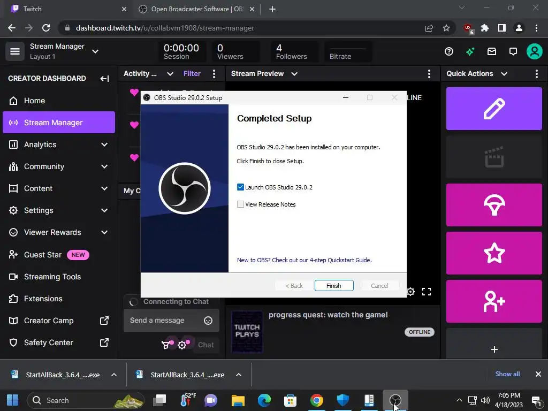The image size is (548, 411).
Task: Open the profile avatar menu
Action: tap(535, 52)
